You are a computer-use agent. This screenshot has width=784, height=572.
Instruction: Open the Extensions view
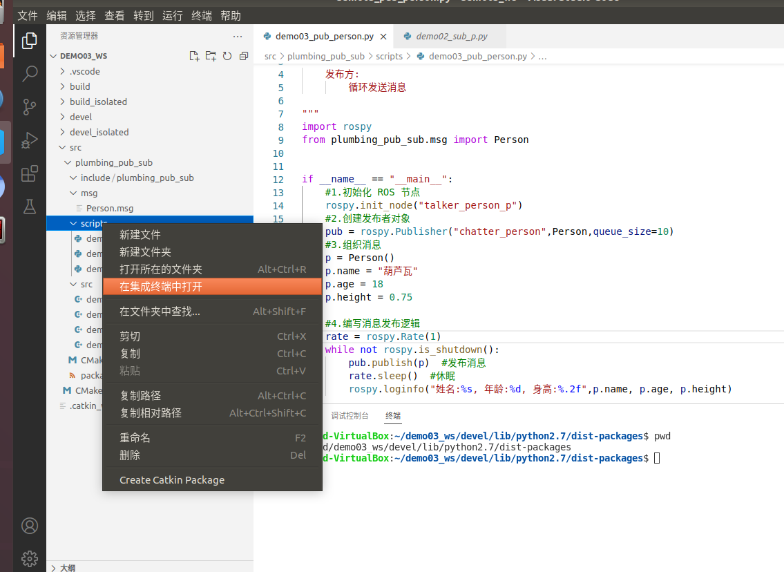29,174
